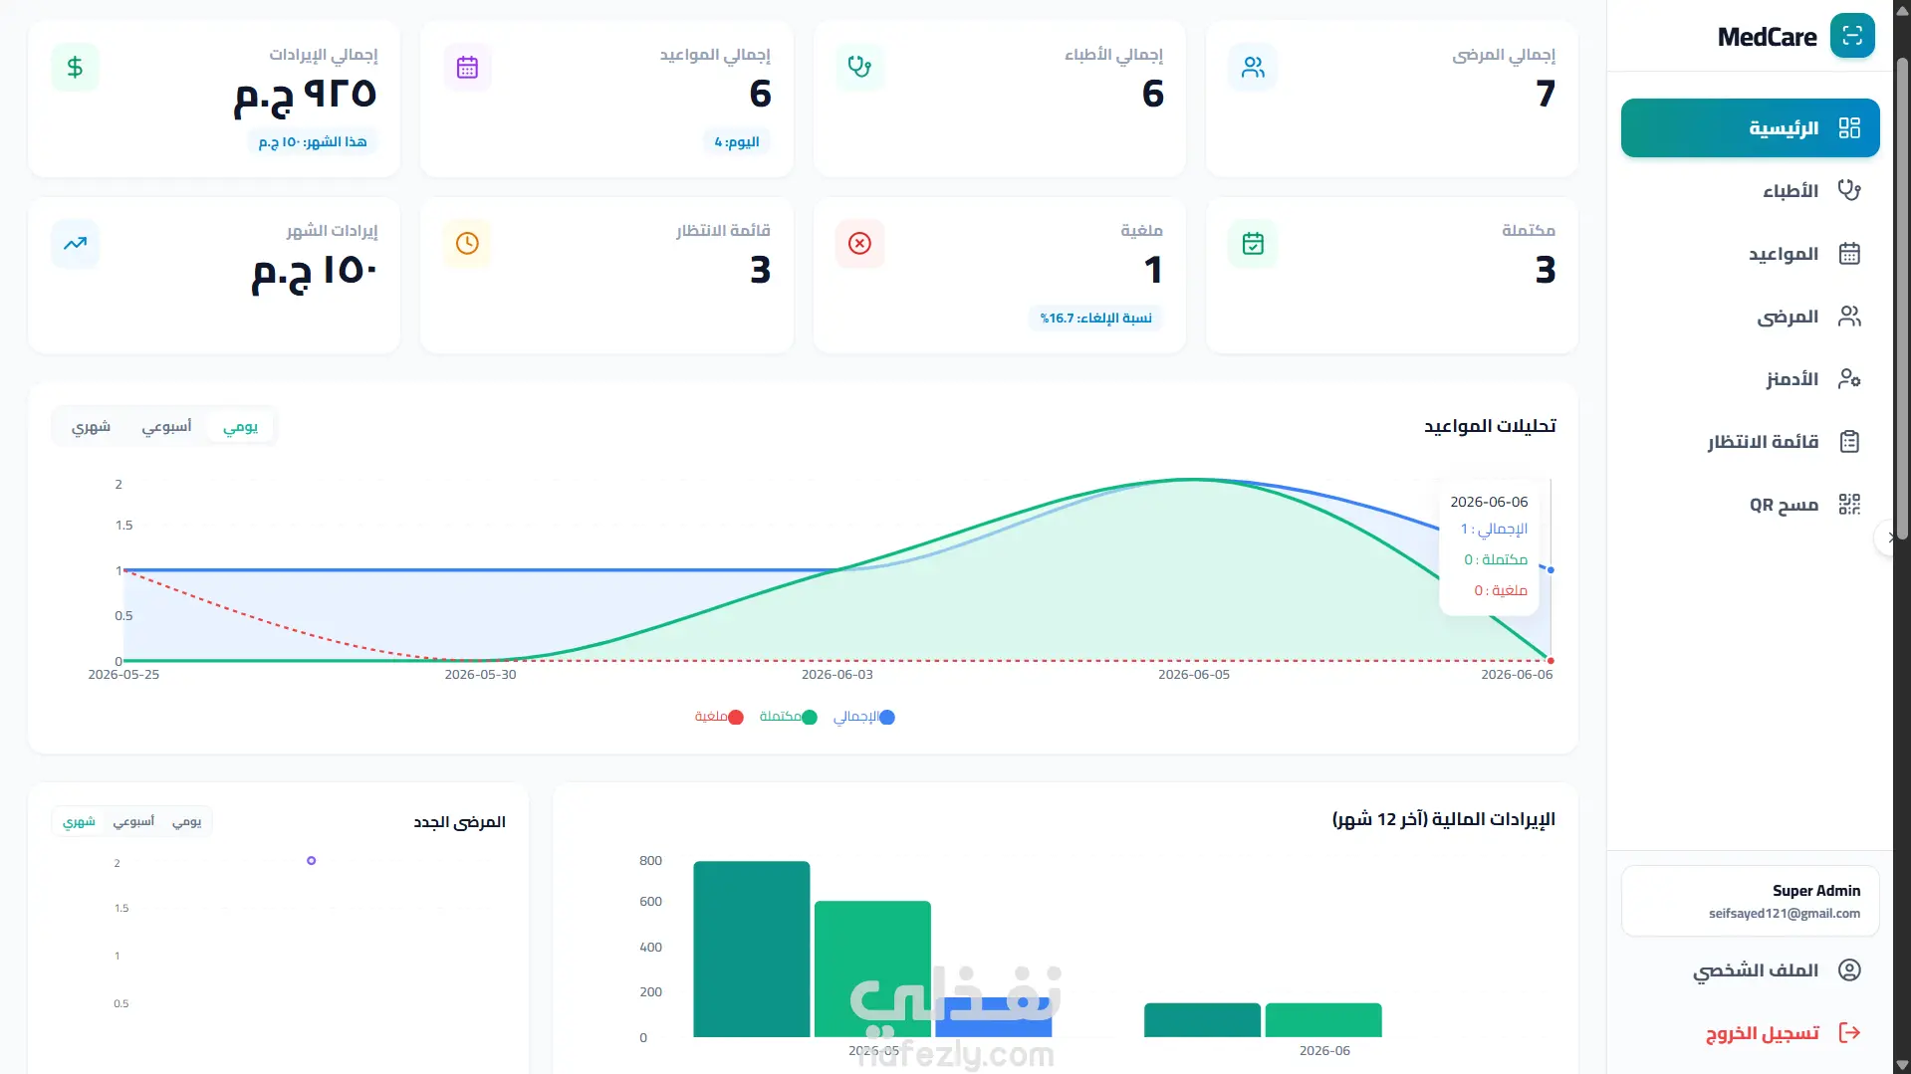
Task: Open الأدمنز user-settings sidebar icon
Action: click(x=1849, y=379)
